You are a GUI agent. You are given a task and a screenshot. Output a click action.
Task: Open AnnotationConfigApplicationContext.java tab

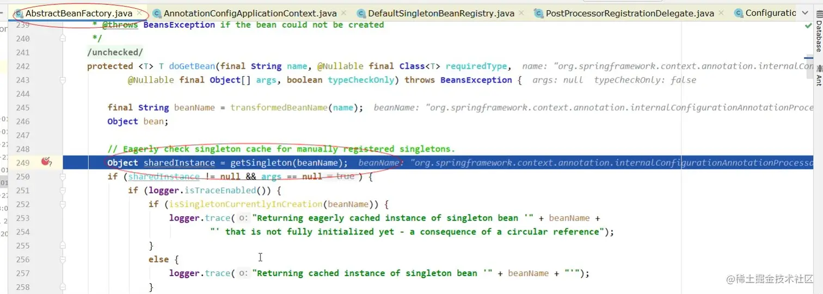[250, 13]
